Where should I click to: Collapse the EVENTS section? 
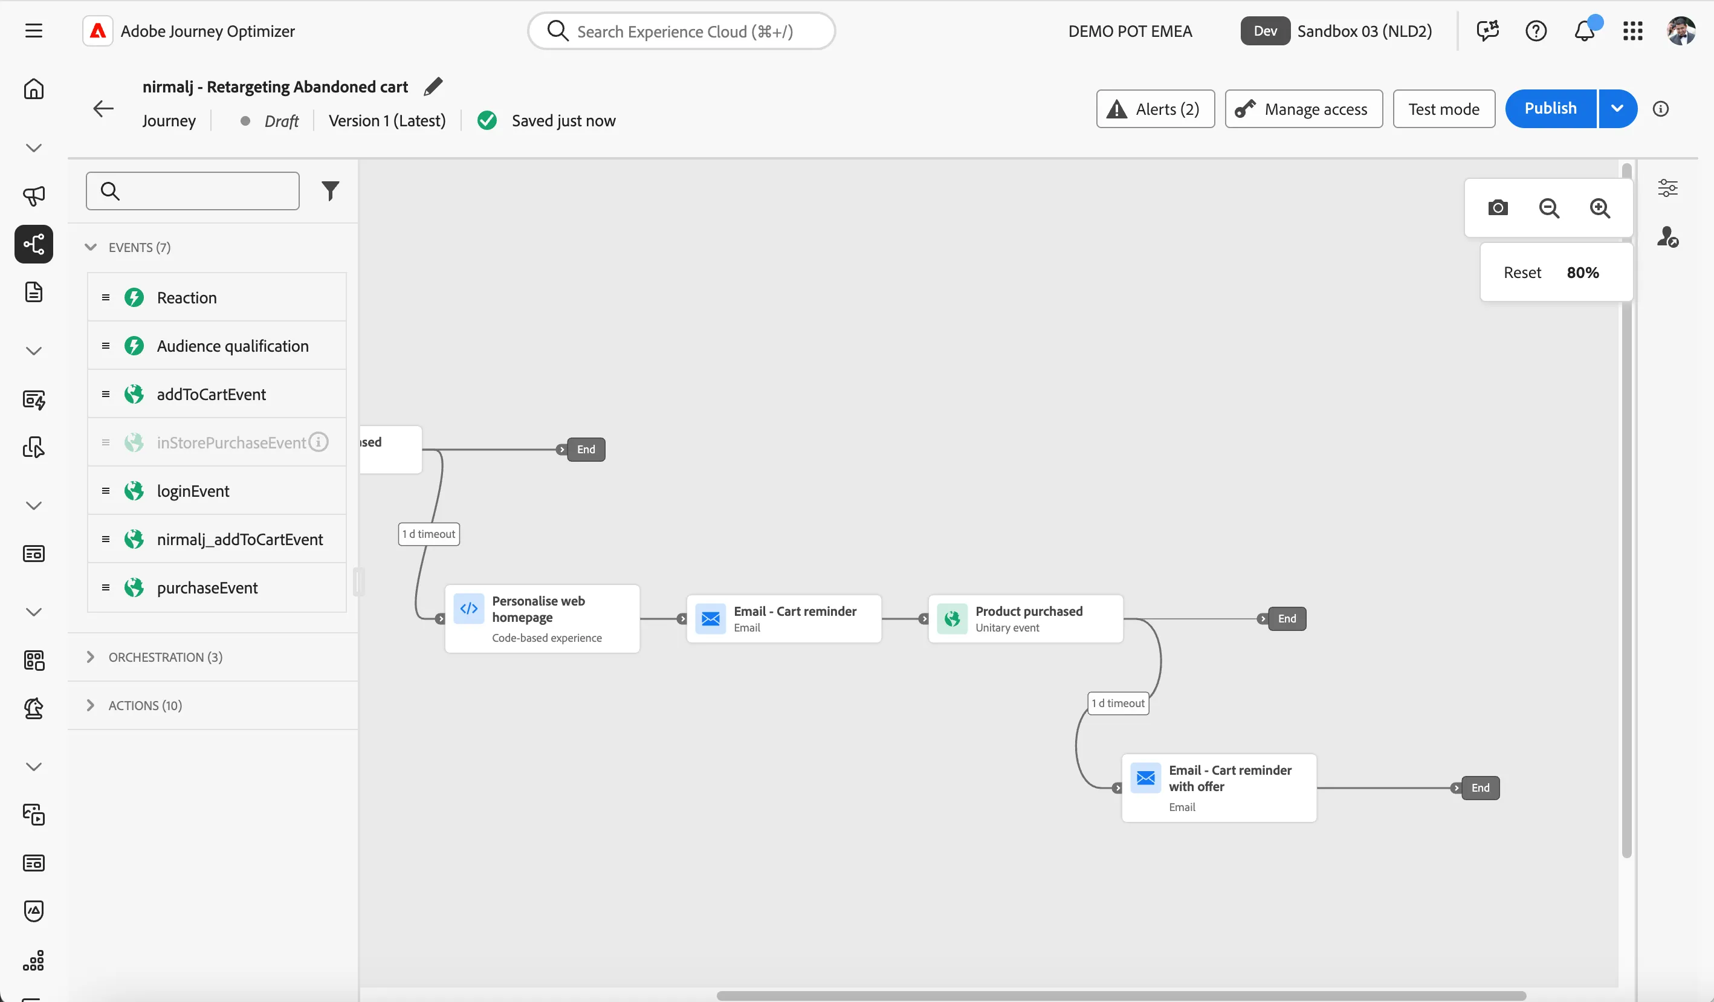(x=90, y=247)
